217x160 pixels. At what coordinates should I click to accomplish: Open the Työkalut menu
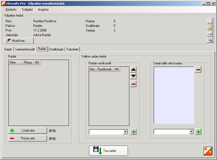tap(27, 9)
